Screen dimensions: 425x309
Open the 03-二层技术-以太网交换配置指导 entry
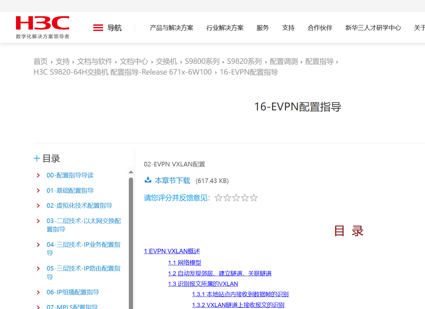84,225
